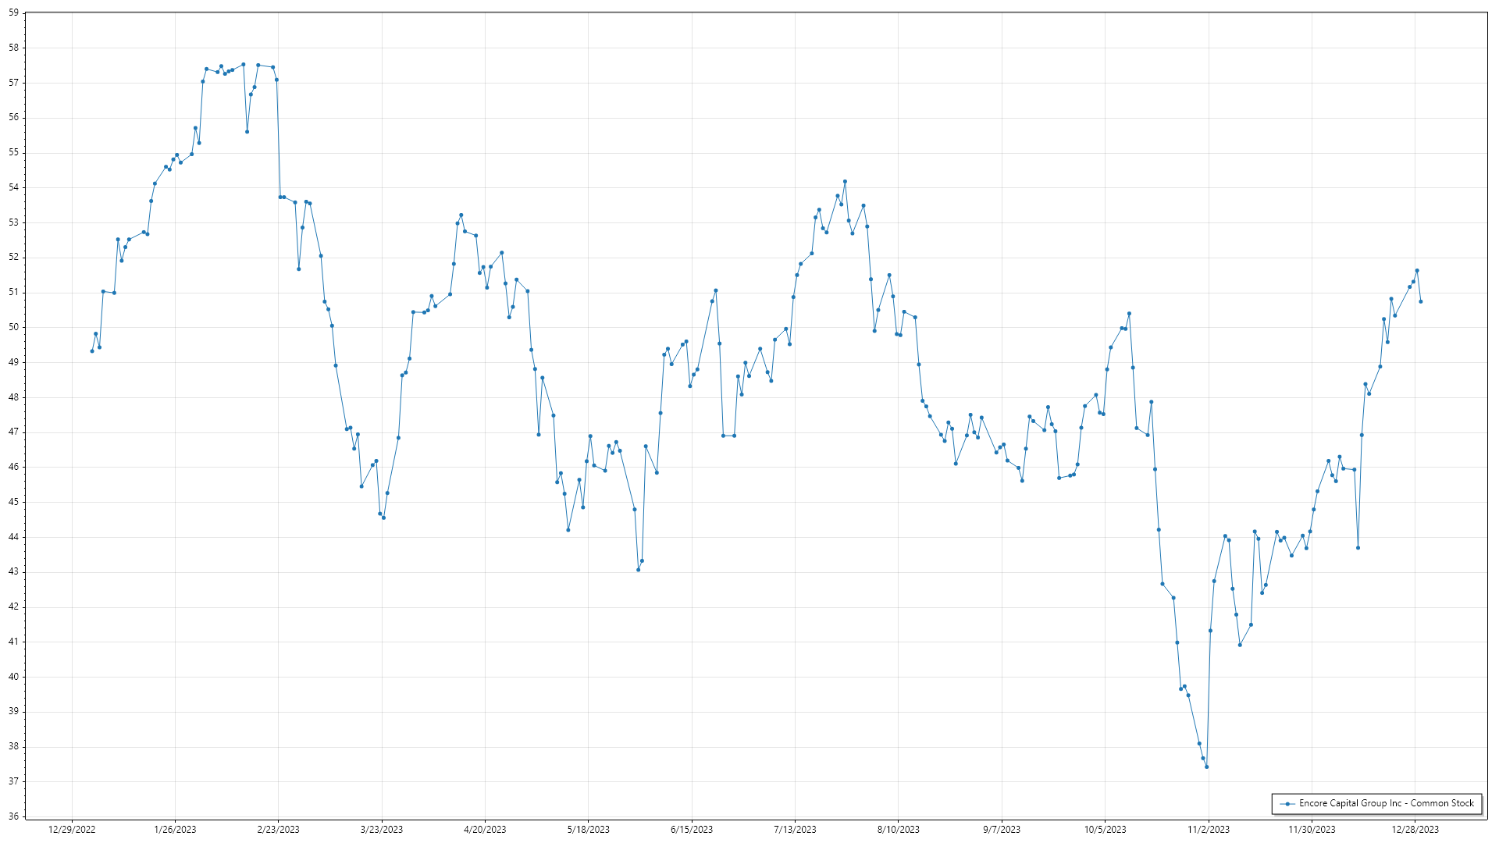Select the 1/26/2023 x-axis date label
Screen dimensions: 1499x843
tap(175, 830)
